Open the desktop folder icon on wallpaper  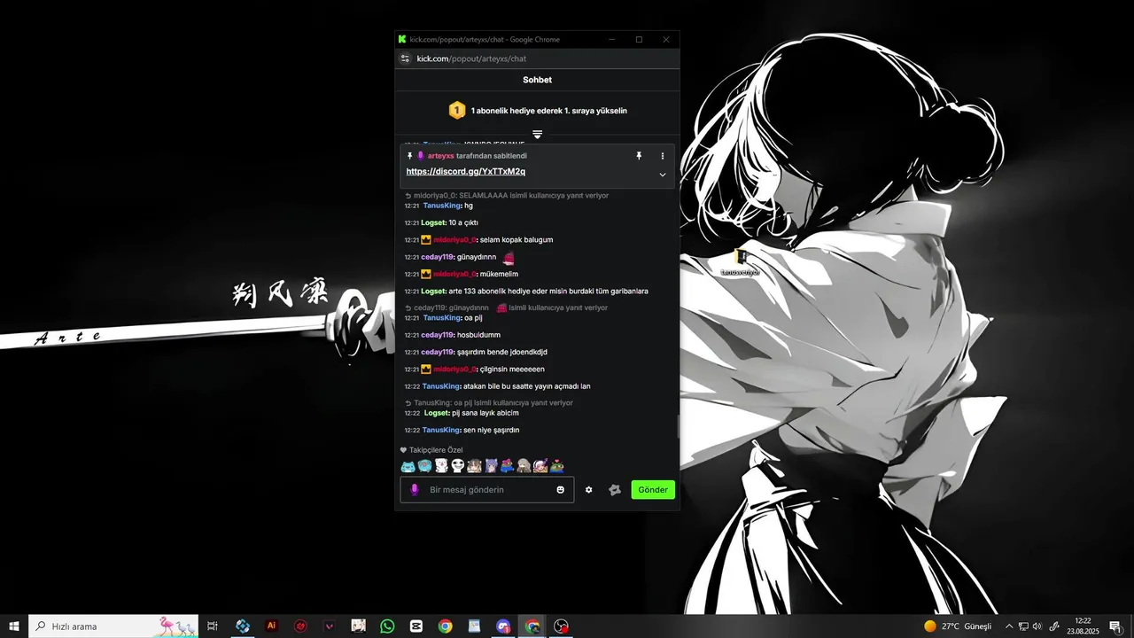click(x=741, y=257)
